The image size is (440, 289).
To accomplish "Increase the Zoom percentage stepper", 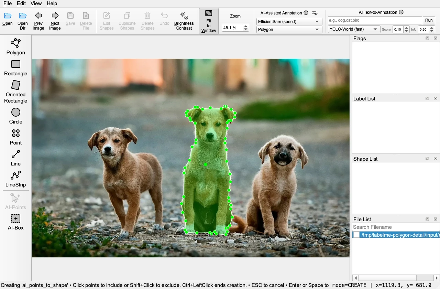I will coord(246,26).
